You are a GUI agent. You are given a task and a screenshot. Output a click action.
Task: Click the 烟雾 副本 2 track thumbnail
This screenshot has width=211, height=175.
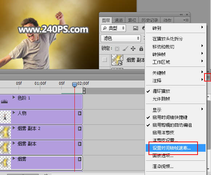[x=5, y=132]
